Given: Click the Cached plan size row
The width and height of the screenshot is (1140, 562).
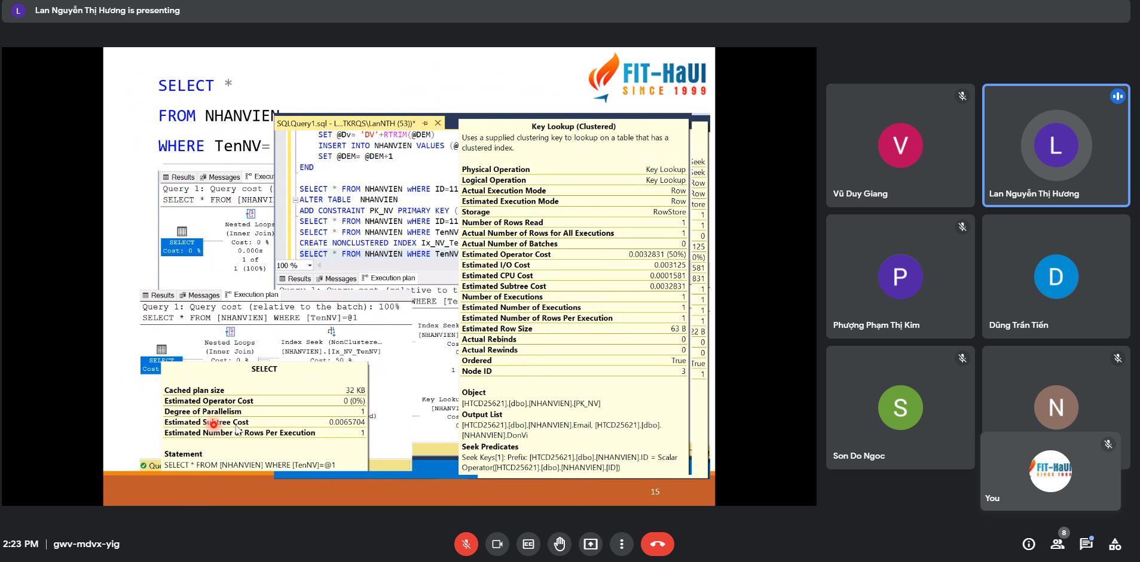Looking at the screenshot, I should 264,390.
